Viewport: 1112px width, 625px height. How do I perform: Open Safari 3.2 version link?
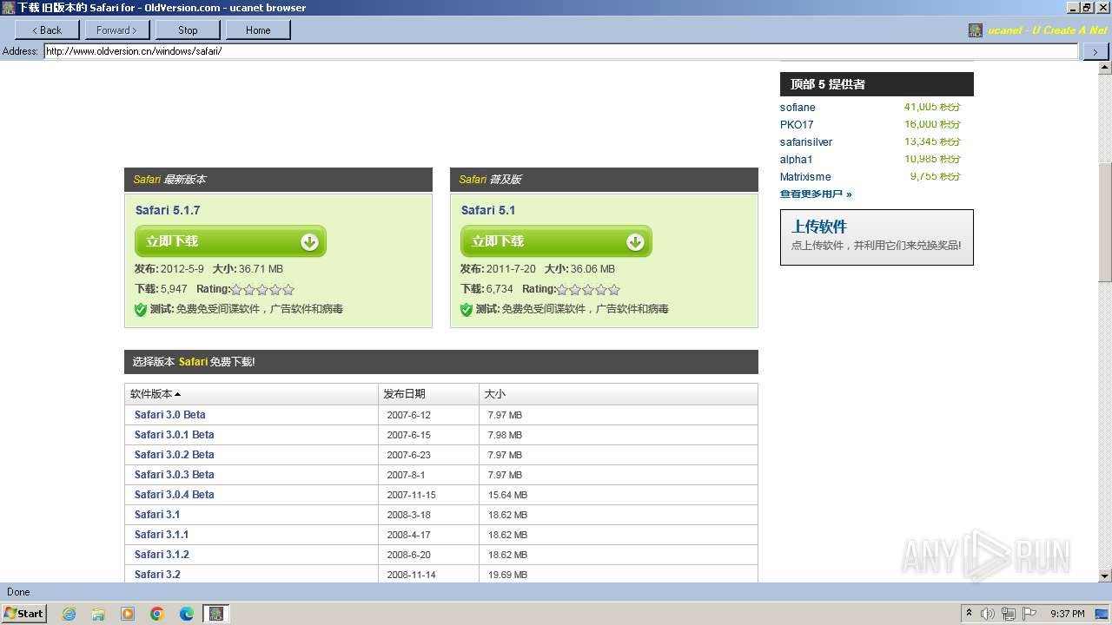click(157, 575)
